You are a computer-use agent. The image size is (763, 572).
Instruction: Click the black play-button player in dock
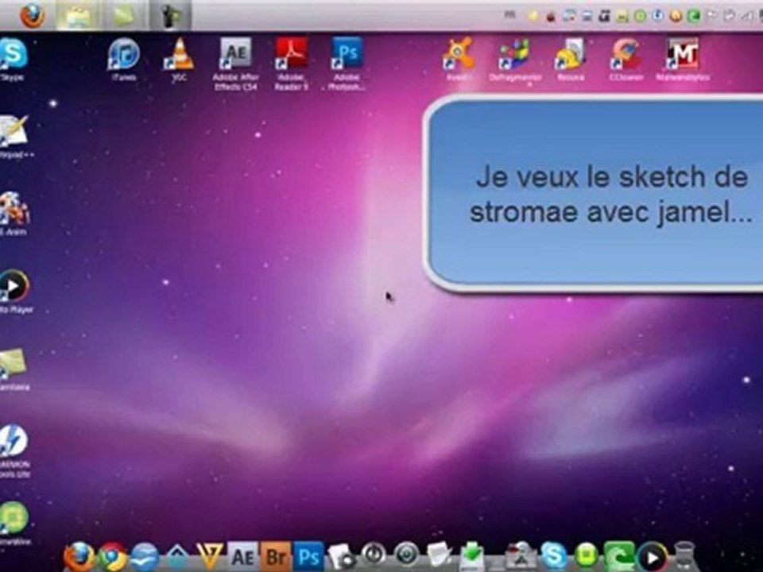[652, 557]
